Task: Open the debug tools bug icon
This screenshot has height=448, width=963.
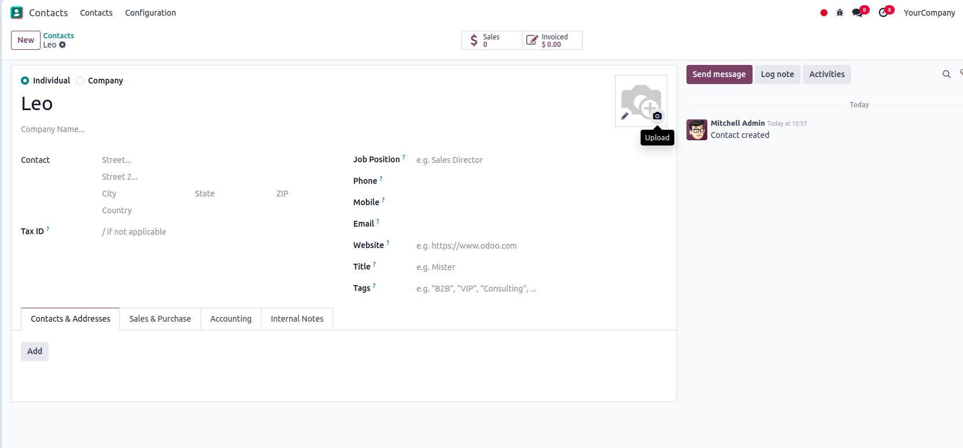Action: point(840,13)
